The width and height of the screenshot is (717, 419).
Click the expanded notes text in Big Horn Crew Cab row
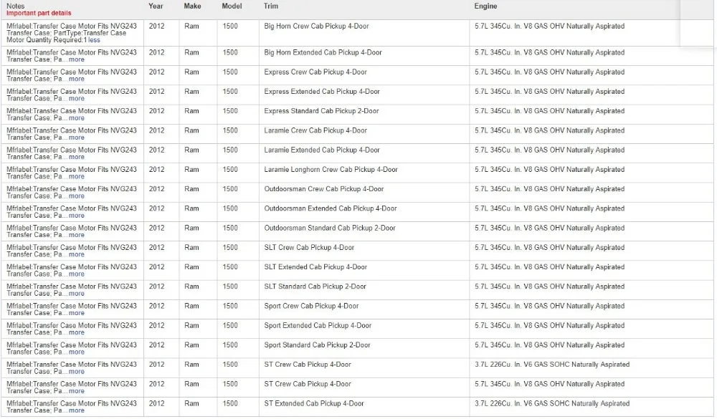click(71, 34)
